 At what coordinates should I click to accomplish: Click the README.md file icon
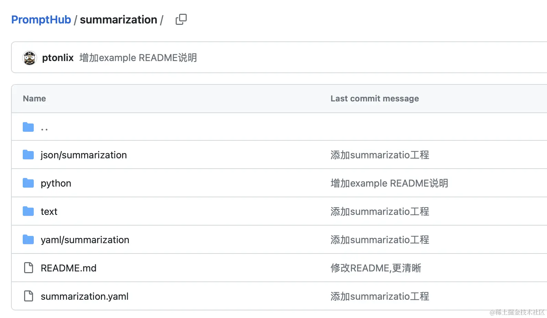point(29,268)
